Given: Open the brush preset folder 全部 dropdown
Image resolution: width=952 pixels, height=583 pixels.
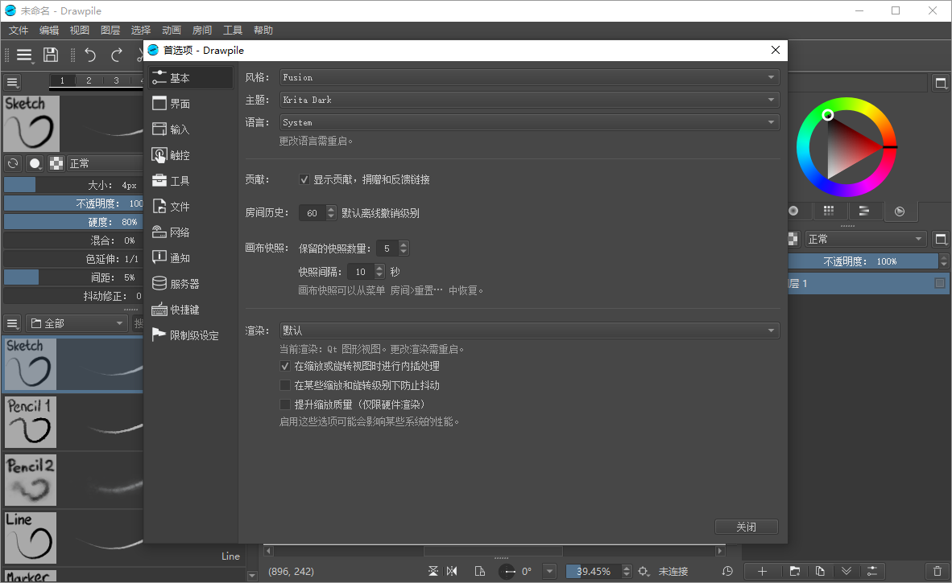Looking at the screenshot, I should pyautogui.click(x=77, y=323).
